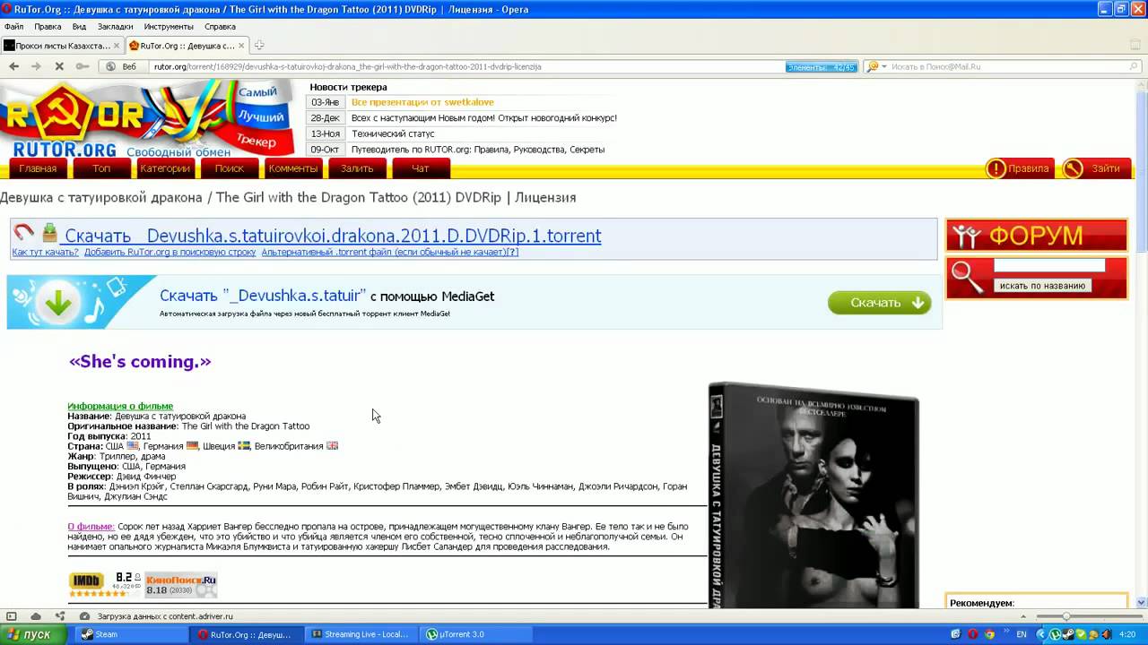Screen dimensions: 1148x645
Task: Open the Чат section
Action: (421, 168)
